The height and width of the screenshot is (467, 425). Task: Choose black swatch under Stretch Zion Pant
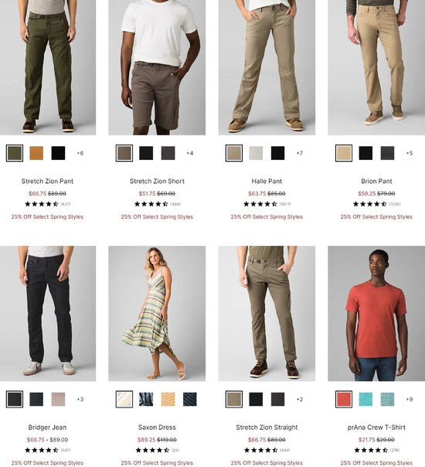(x=58, y=153)
